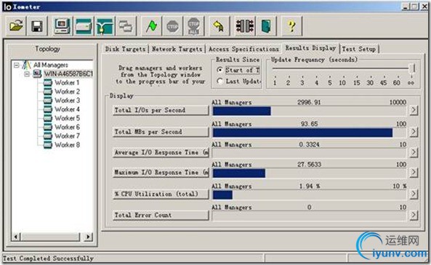This screenshot has width=431, height=265.
Task: Switch to the Test Setup tab
Action: (x=359, y=49)
